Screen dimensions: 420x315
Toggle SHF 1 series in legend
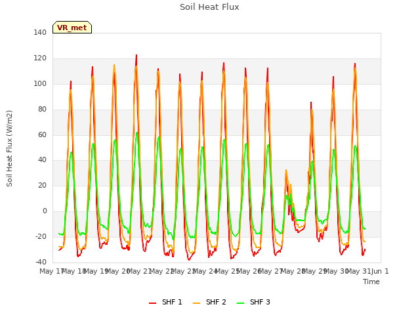point(165,302)
